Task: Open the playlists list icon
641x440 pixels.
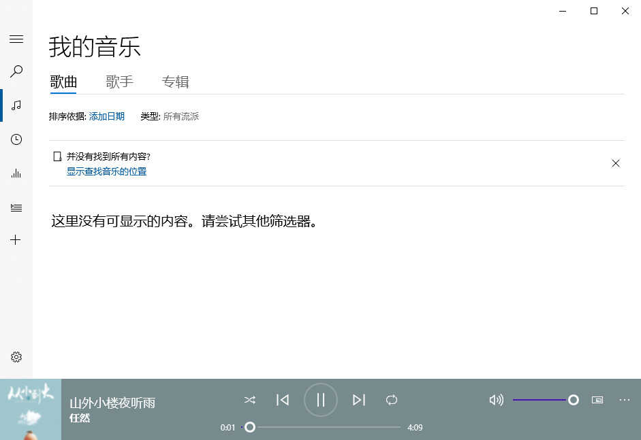Action: [x=16, y=207]
